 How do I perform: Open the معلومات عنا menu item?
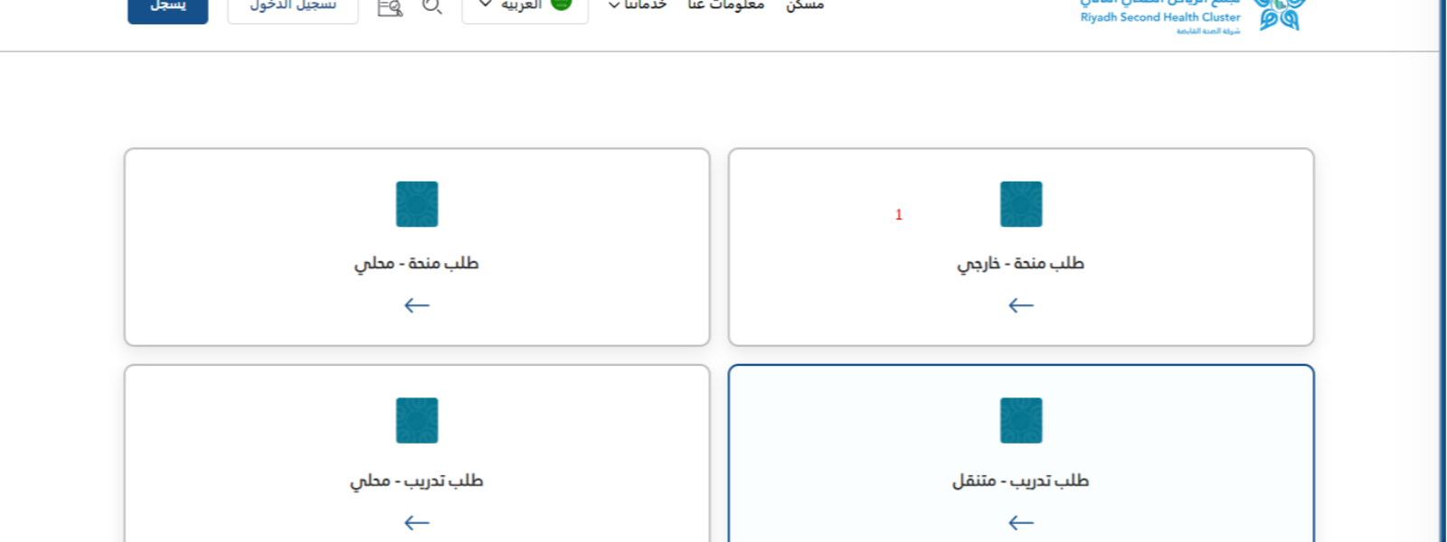pos(725,5)
